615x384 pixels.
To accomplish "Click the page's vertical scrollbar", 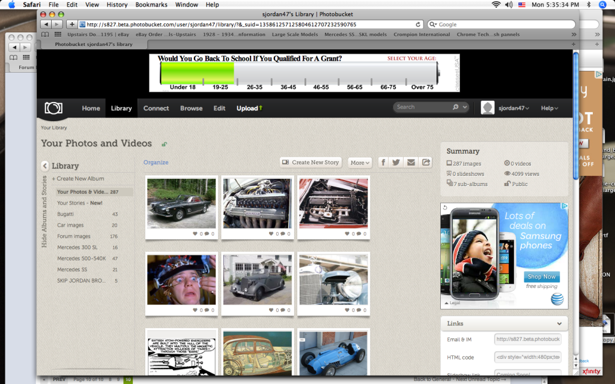I will 576,116.
